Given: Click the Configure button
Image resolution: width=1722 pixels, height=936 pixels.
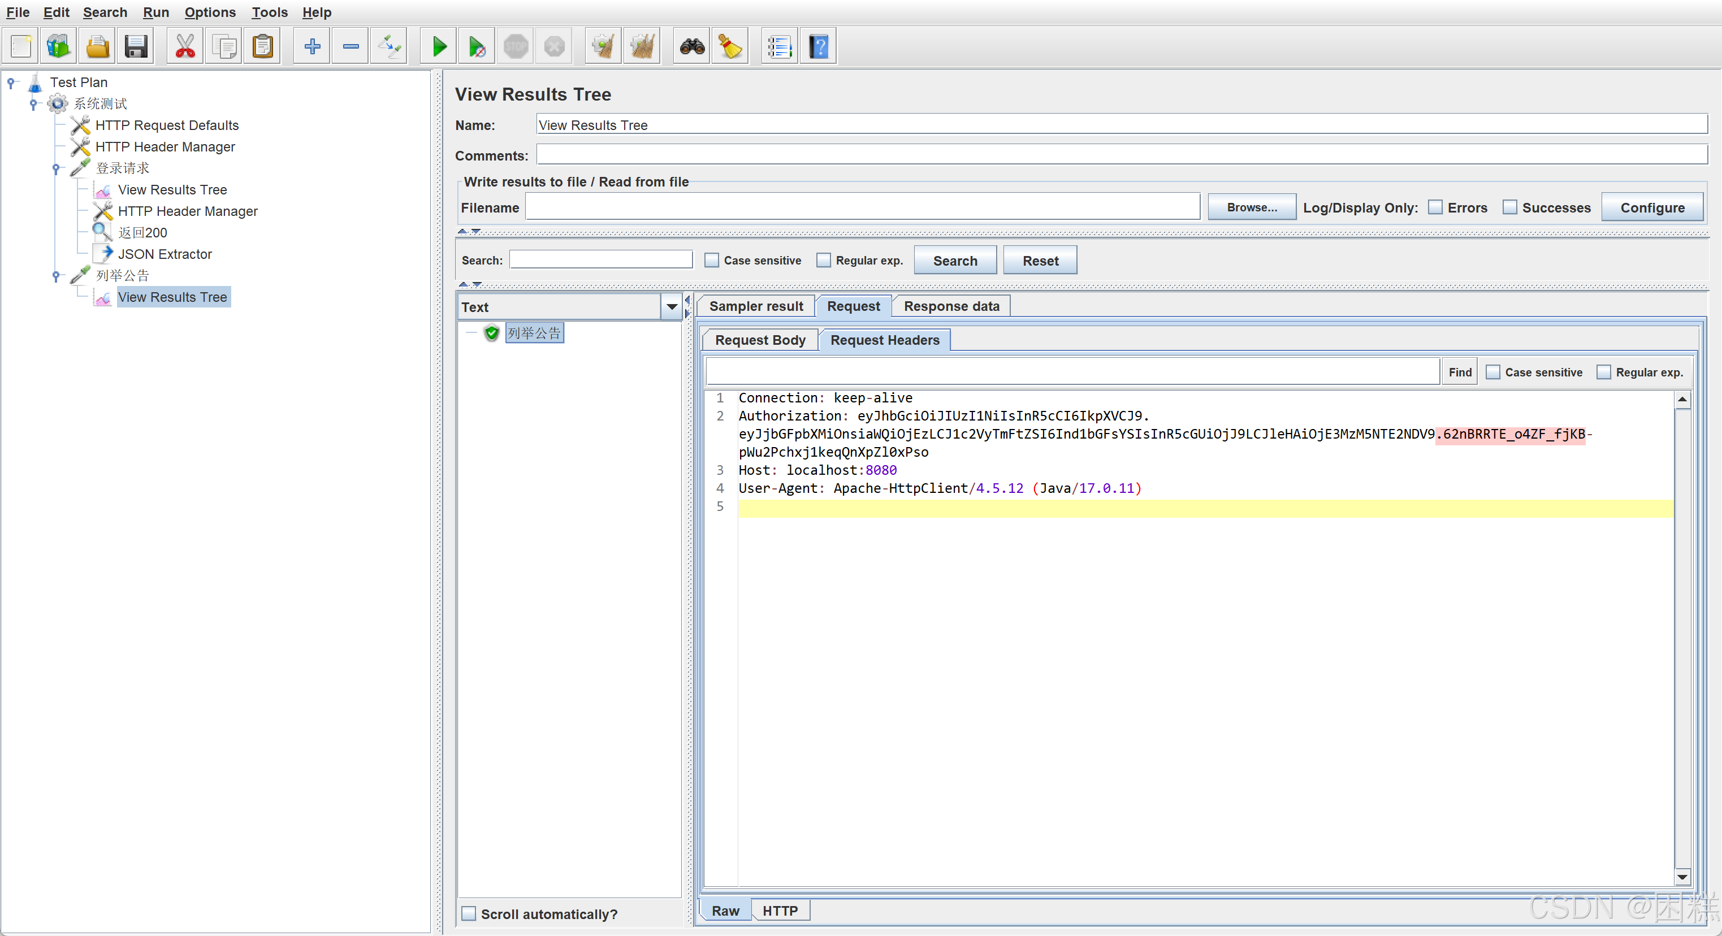Looking at the screenshot, I should [1652, 207].
